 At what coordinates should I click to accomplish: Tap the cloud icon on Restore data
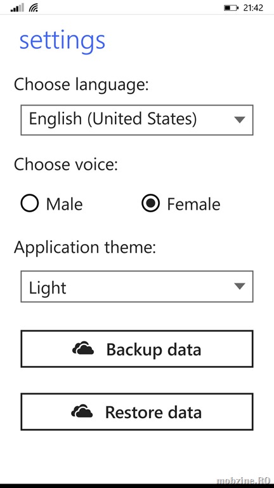tap(82, 411)
